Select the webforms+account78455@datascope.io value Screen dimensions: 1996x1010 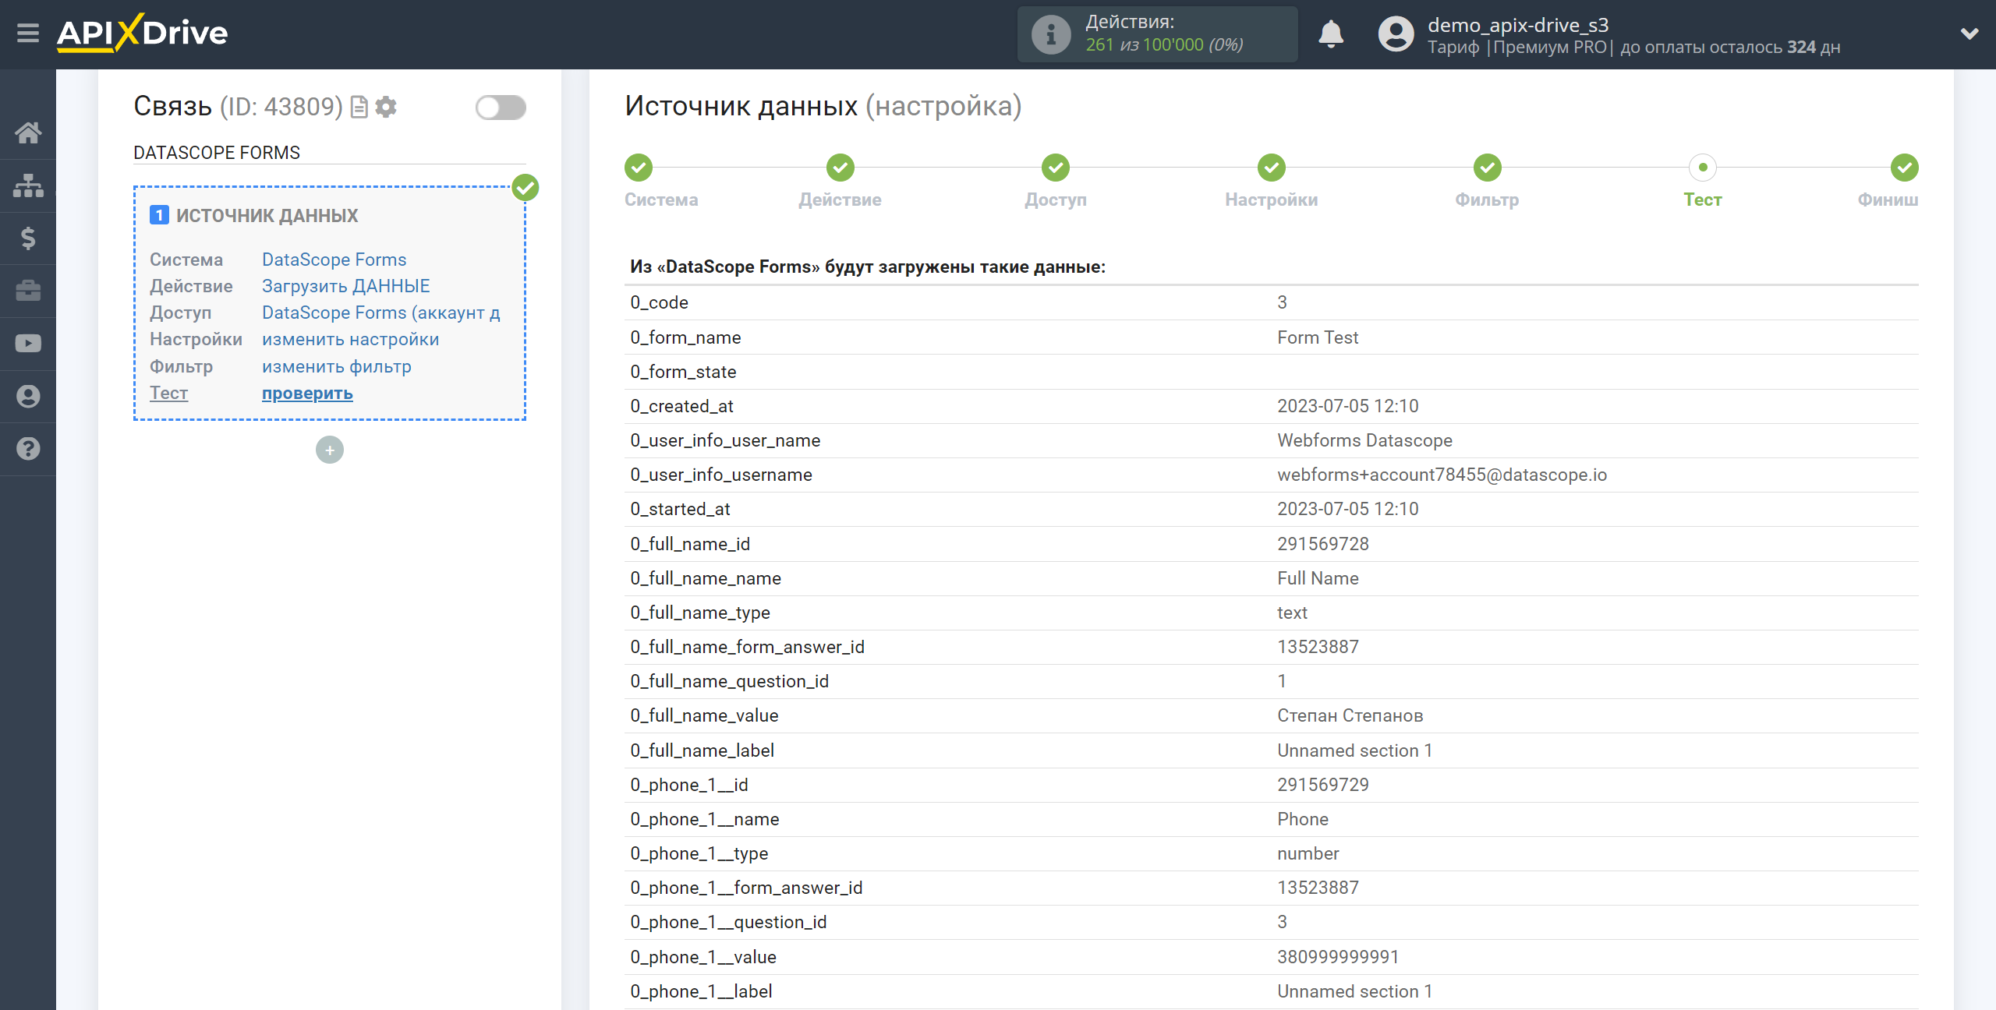[x=1442, y=475]
